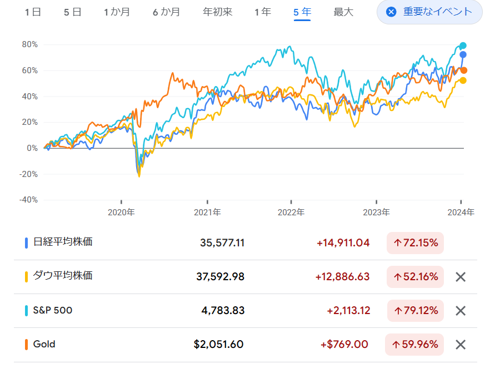Screen dimensions: 495x369
Task: Click the Gold orange endpoint dot on chart
Action: tap(464, 70)
